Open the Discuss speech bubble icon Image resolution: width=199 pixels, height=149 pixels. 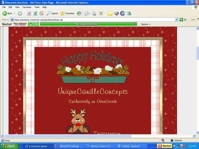(116, 13)
